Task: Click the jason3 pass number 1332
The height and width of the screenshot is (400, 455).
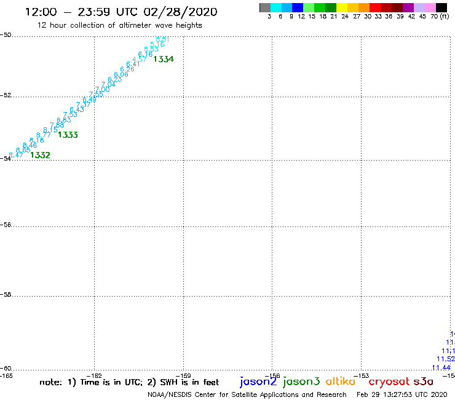Action: [40, 155]
